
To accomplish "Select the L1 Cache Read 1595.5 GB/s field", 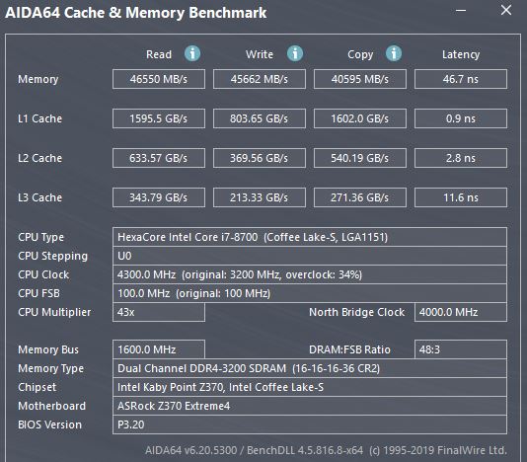I will pyautogui.click(x=159, y=118).
